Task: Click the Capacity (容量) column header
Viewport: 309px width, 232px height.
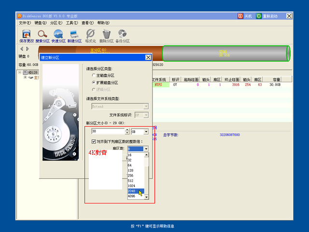Action: (272, 79)
